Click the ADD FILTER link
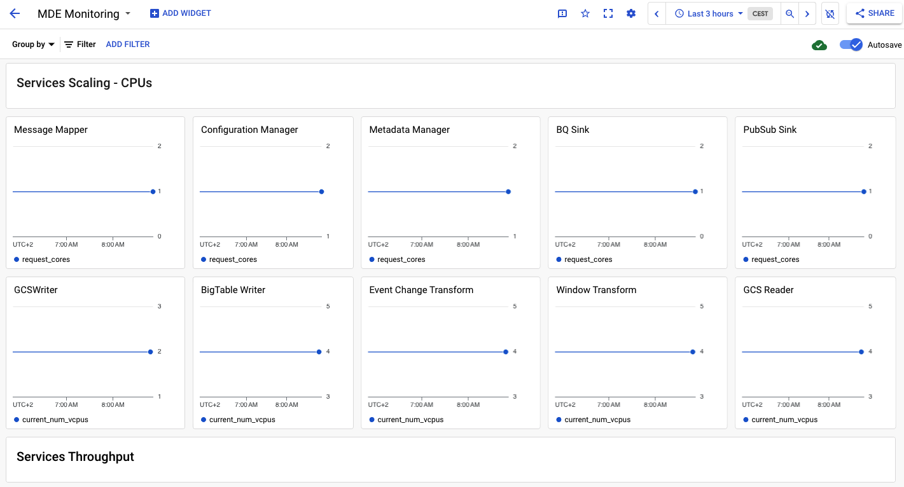This screenshot has width=904, height=487. point(127,44)
